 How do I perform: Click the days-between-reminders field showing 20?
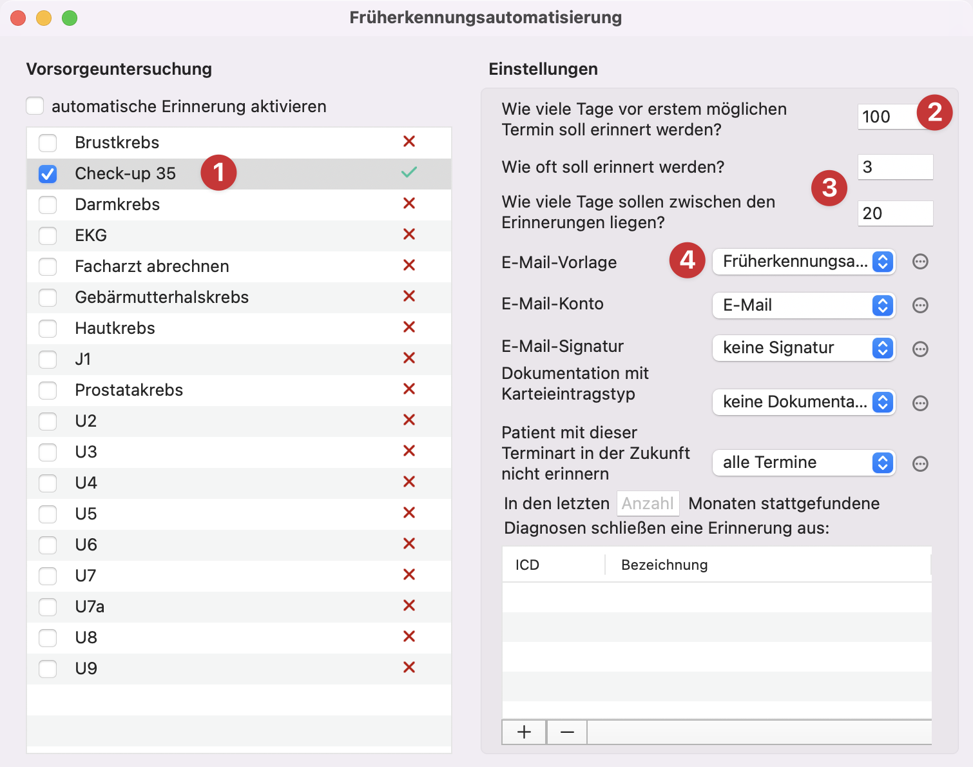(895, 213)
